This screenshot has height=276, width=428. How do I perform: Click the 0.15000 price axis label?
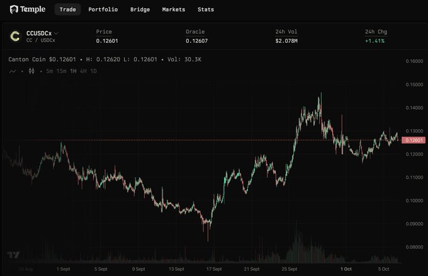click(414, 84)
